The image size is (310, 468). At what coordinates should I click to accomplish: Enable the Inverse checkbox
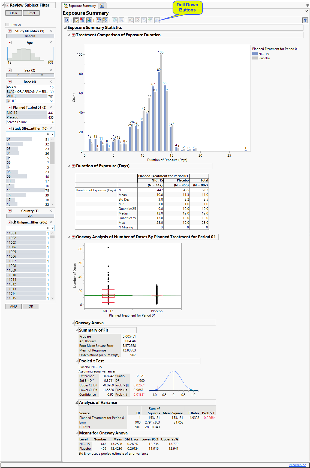(8, 25)
